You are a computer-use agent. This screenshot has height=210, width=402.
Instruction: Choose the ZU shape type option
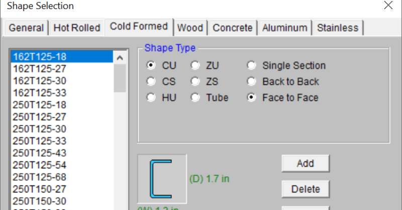[x=195, y=65]
